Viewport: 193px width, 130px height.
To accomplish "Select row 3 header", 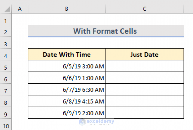I will coord(6,43).
